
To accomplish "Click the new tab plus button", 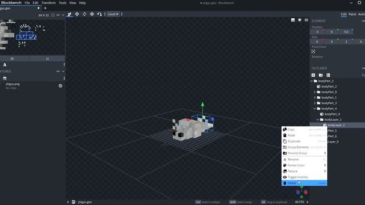I will click(45, 8).
